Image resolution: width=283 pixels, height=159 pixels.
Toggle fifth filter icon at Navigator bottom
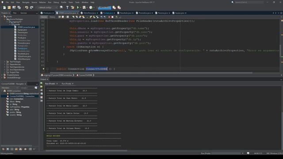pos(21,149)
